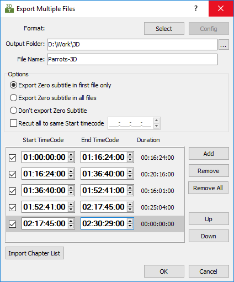Select Don't export Zero Subtitle option
The width and height of the screenshot is (234, 282).
[x=48, y=111]
